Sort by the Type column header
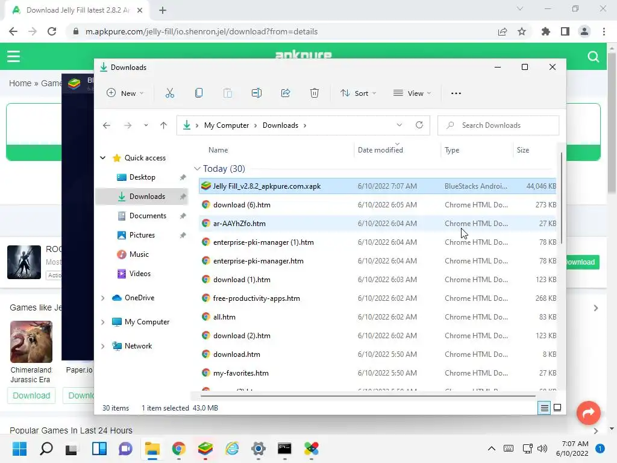 point(452,150)
